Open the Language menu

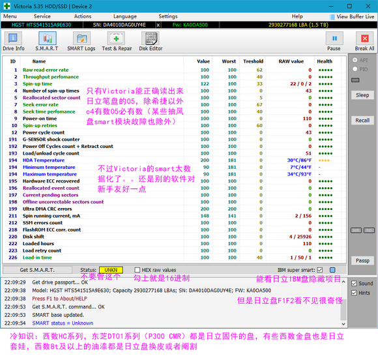click(x=125, y=16)
